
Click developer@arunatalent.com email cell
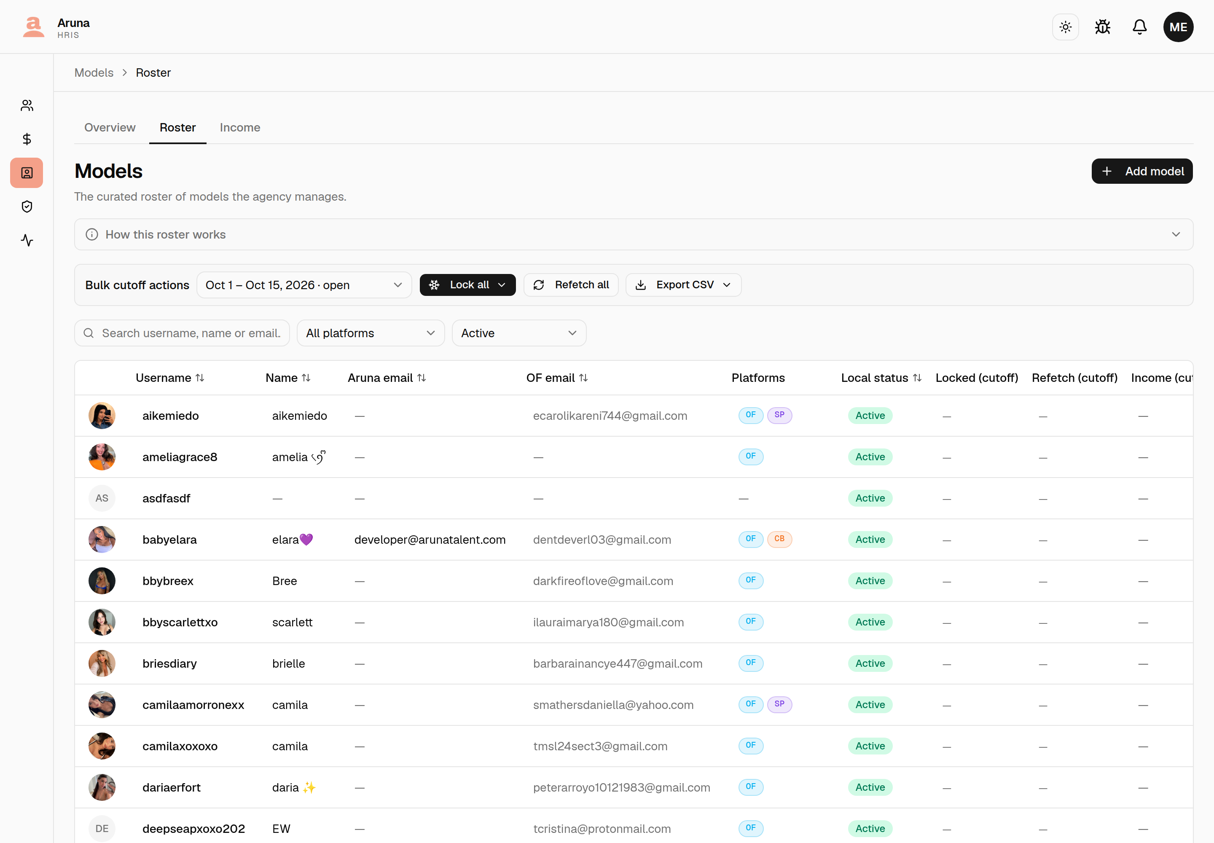coord(430,540)
